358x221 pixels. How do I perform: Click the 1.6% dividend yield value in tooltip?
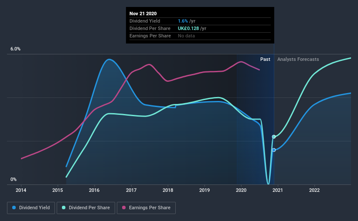[182, 21]
